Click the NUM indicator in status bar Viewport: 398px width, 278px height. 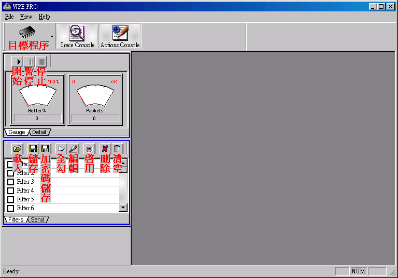pos(359,271)
